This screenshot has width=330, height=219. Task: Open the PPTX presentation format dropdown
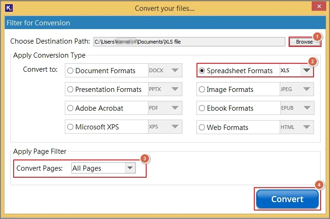pos(175,90)
